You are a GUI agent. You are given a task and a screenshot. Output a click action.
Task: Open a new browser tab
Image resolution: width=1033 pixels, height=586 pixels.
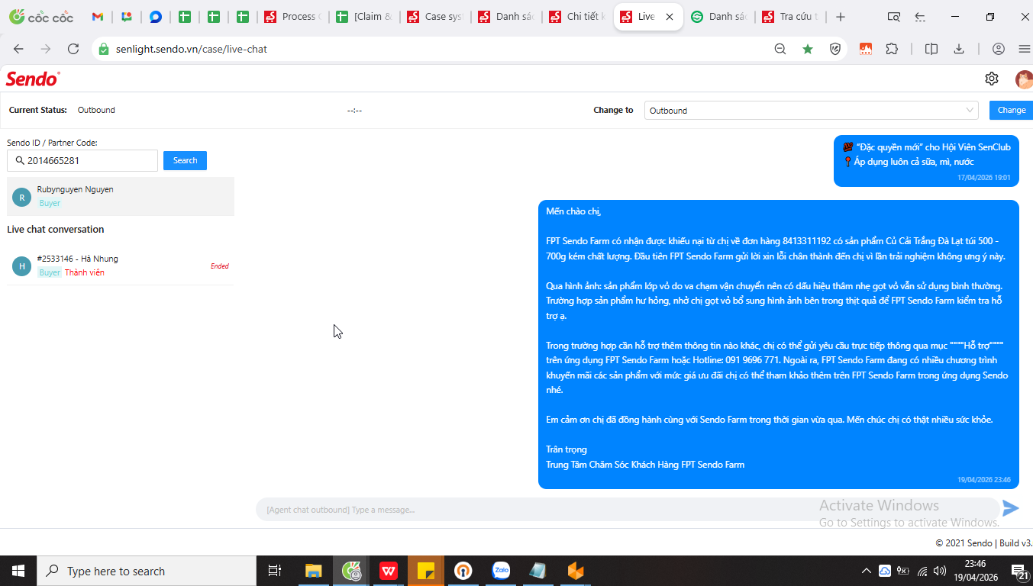pos(841,17)
